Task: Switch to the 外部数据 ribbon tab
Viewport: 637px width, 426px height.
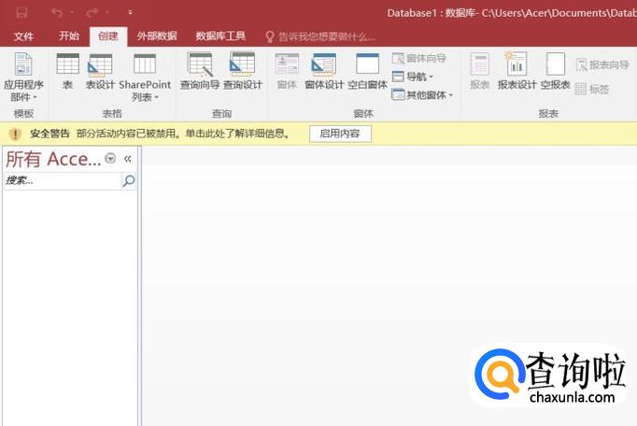Action: pyautogui.click(x=157, y=35)
